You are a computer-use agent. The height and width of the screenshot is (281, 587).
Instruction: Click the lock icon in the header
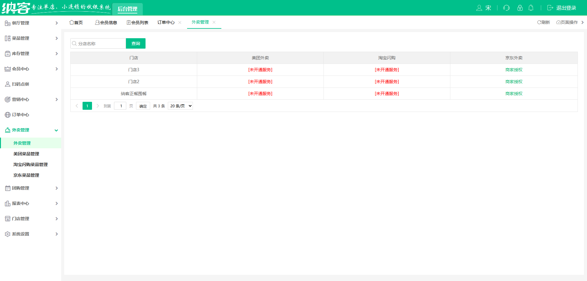[x=520, y=8]
